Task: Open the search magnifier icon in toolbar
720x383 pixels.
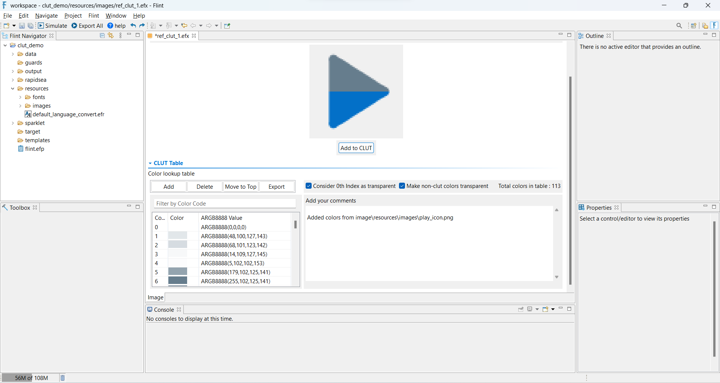Action: (x=679, y=26)
